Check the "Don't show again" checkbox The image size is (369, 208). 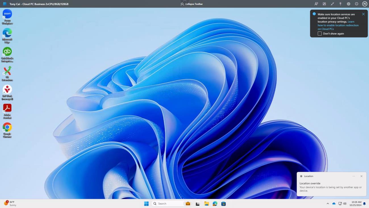click(x=320, y=34)
